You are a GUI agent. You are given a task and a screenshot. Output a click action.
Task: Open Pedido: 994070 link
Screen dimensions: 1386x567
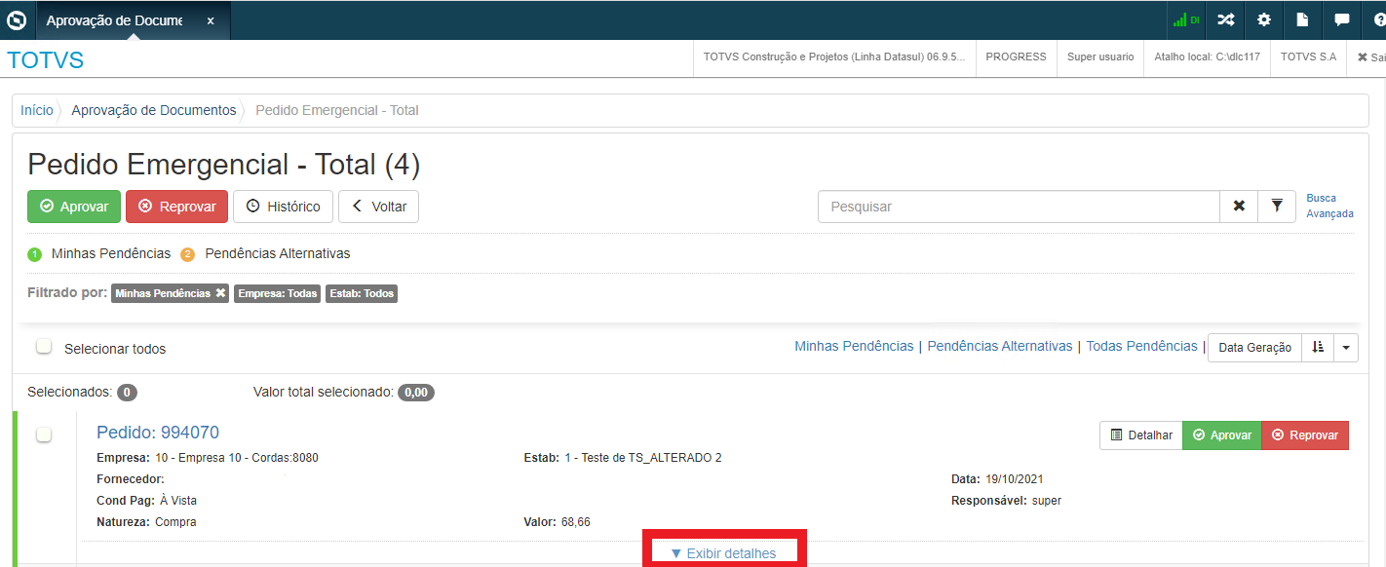tap(158, 433)
